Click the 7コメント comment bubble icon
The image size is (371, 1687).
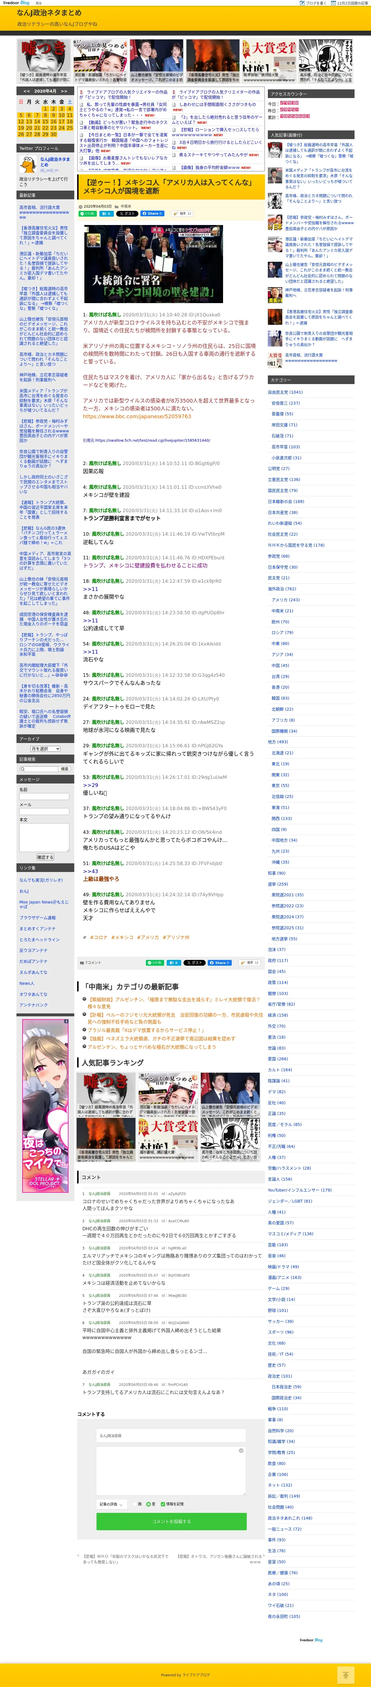point(82,963)
